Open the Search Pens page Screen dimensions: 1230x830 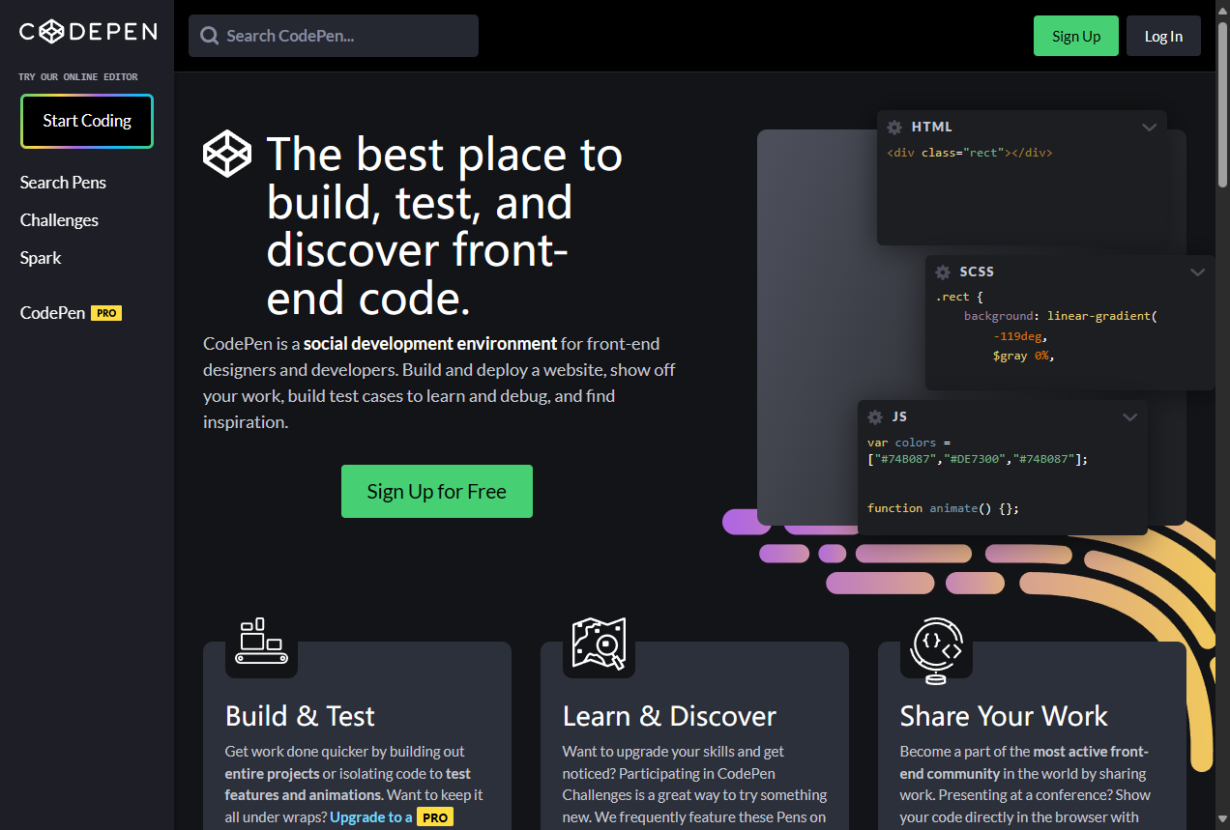pos(63,182)
